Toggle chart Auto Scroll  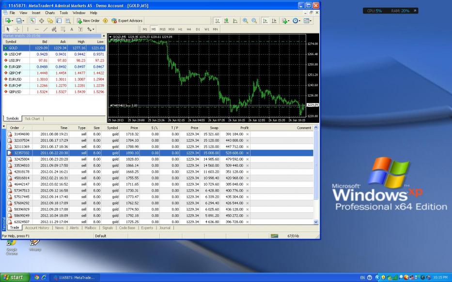[x=265, y=21]
